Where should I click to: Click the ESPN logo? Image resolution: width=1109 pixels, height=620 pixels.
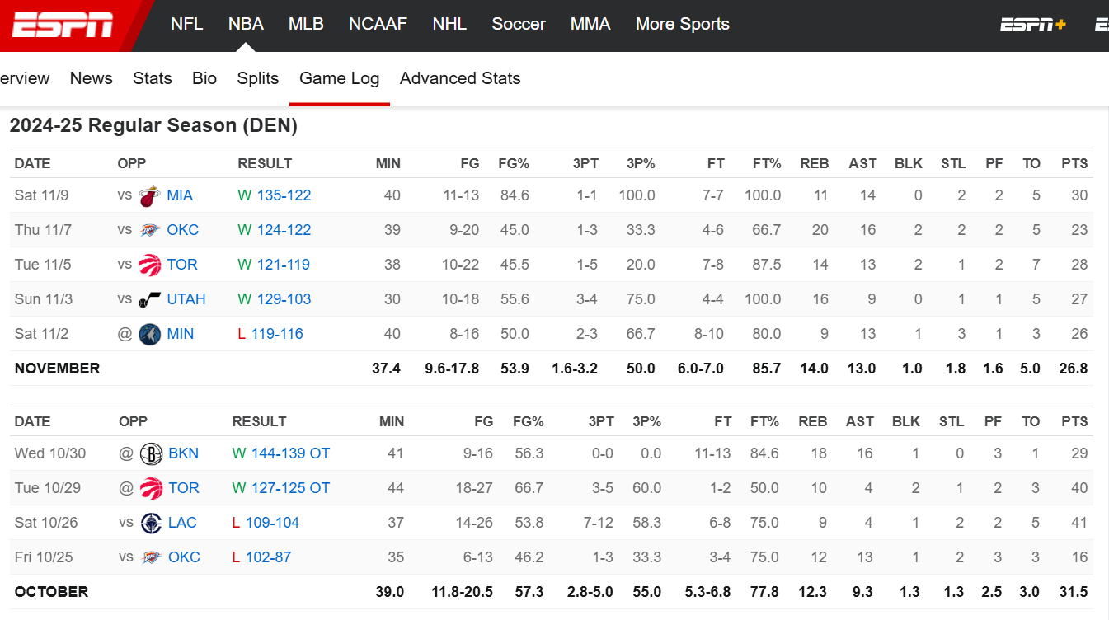[63, 25]
